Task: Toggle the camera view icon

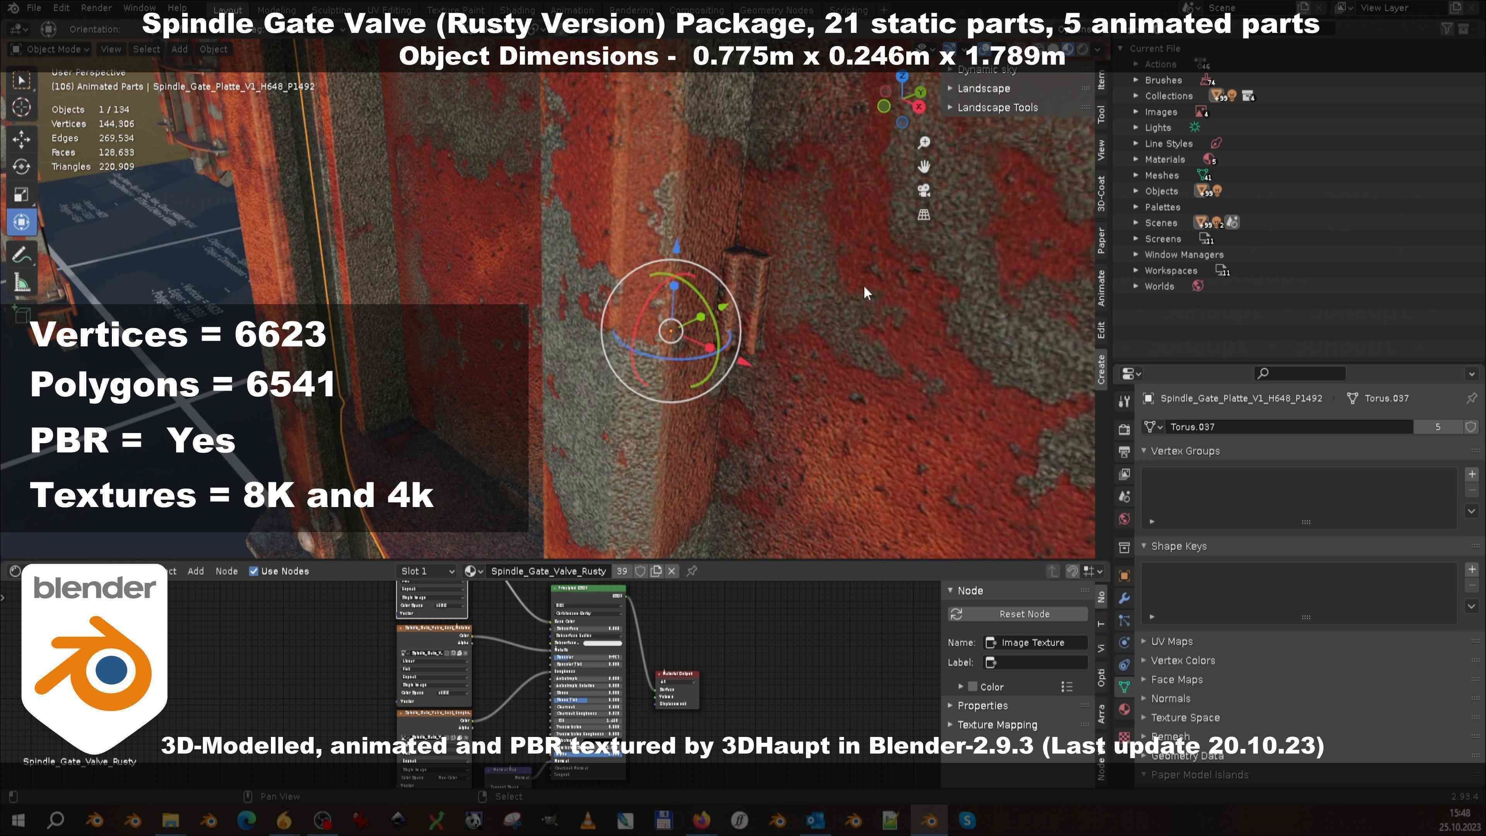Action: [x=924, y=190]
